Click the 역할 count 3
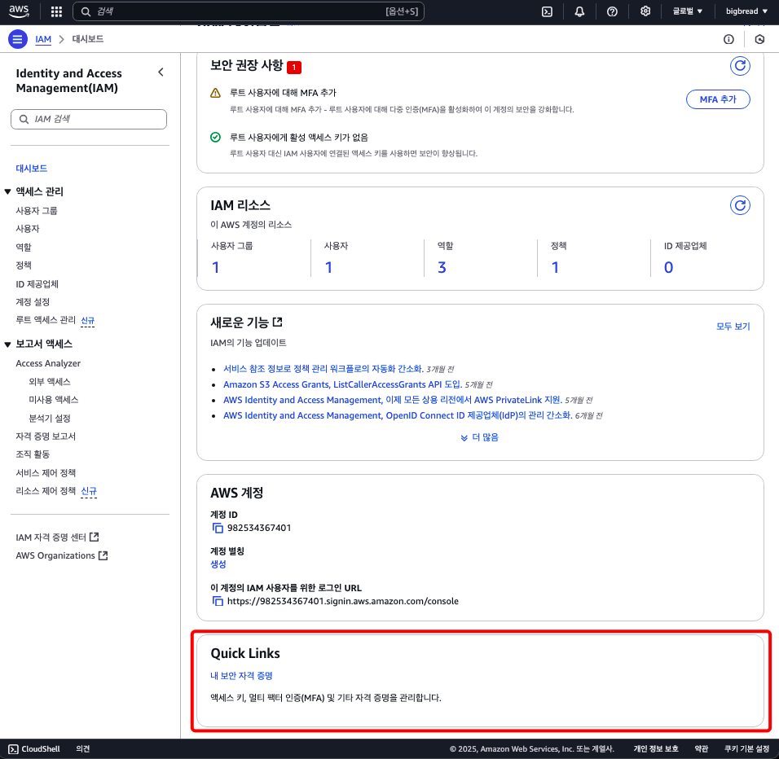The width and height of the screenshot is (779, 759). tap(442, 267)
